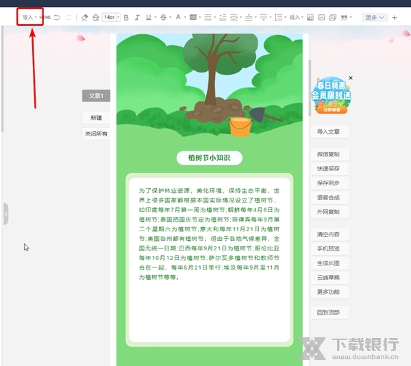Click the 回到顶部 button
Screen dimensions: 411x366
pyautogui.click(x=330, y=313)
